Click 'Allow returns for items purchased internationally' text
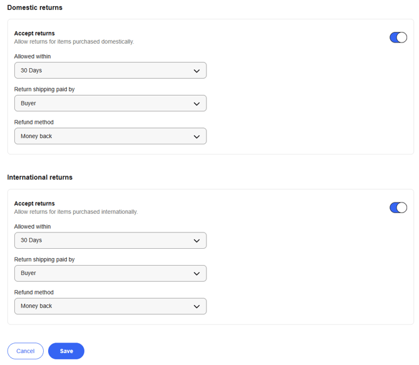Image resolution: width=419 pixels, height=365 pixels. [x=76, y=212]
